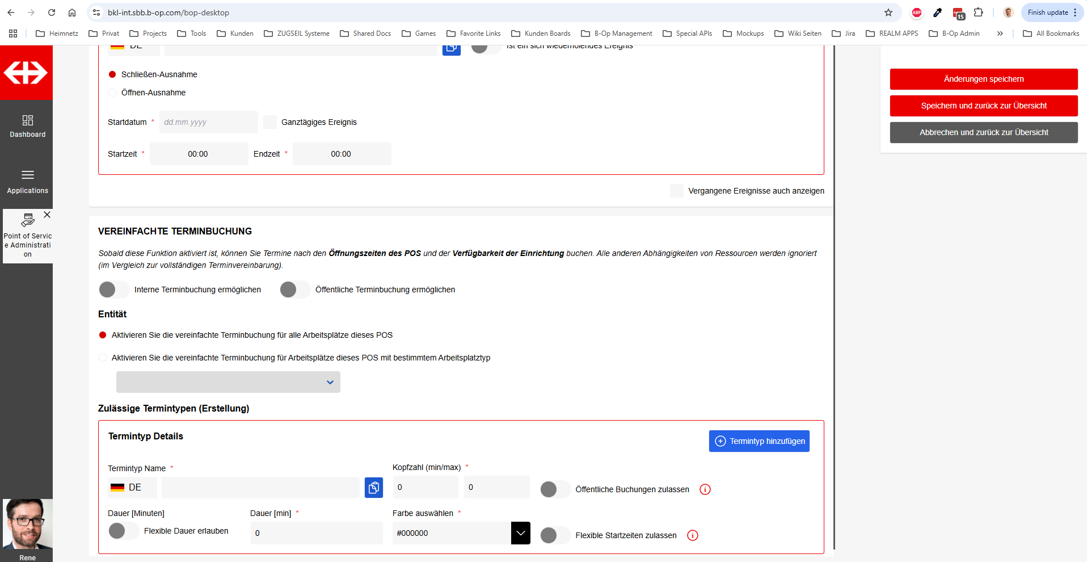Toggle Flexible Startzeiten zulassen
The width and height of the screenshot is (1087, 562).
pos(555,535)
